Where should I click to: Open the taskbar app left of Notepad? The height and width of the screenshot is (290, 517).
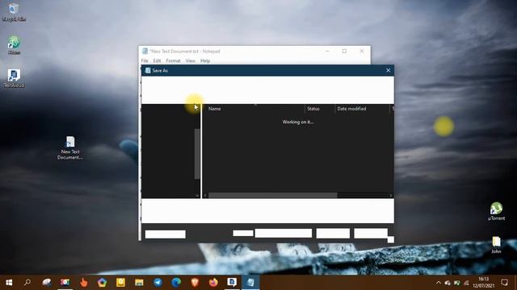[232, 283]
